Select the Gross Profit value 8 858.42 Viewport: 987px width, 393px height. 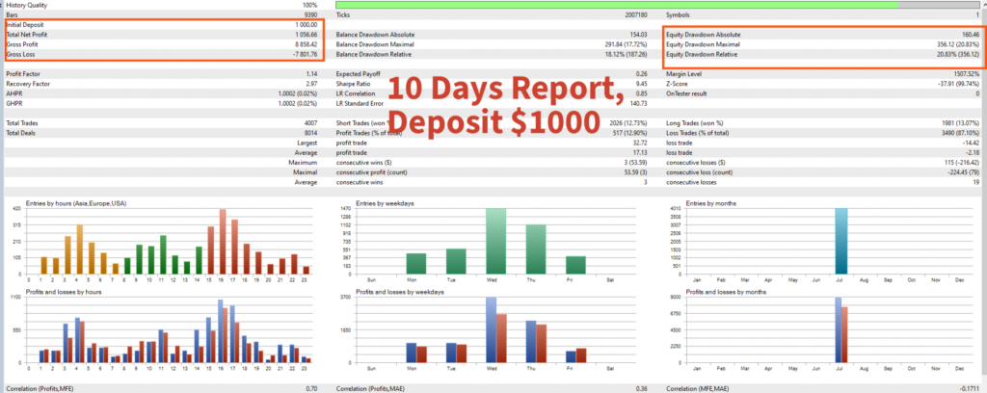[x=304, y=44]
